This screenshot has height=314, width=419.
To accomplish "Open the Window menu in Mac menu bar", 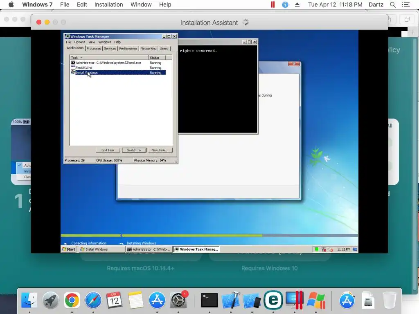I will click(141, 4).
